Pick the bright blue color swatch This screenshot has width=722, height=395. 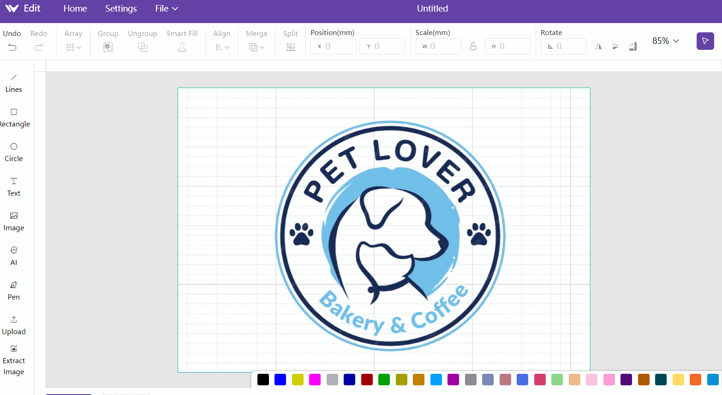280,379
